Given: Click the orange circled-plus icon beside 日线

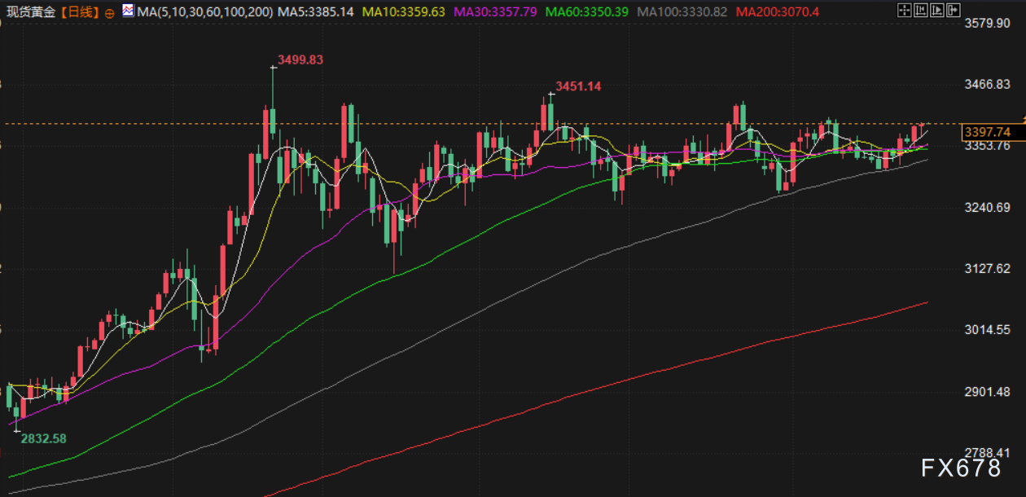Looking at the screenshot, I should [110, 13].
